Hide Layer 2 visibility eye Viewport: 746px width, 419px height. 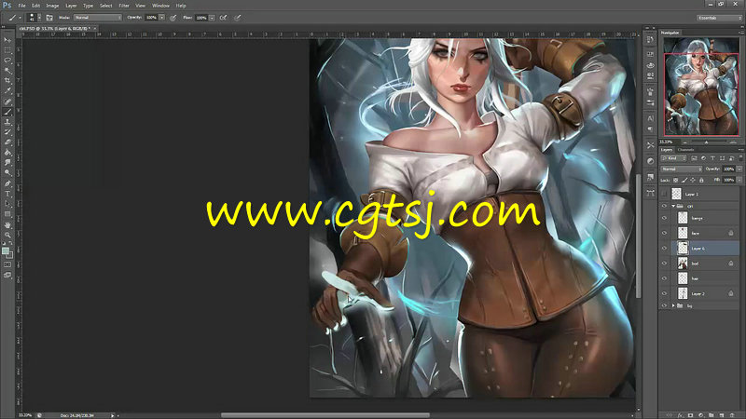pos(664,293)
